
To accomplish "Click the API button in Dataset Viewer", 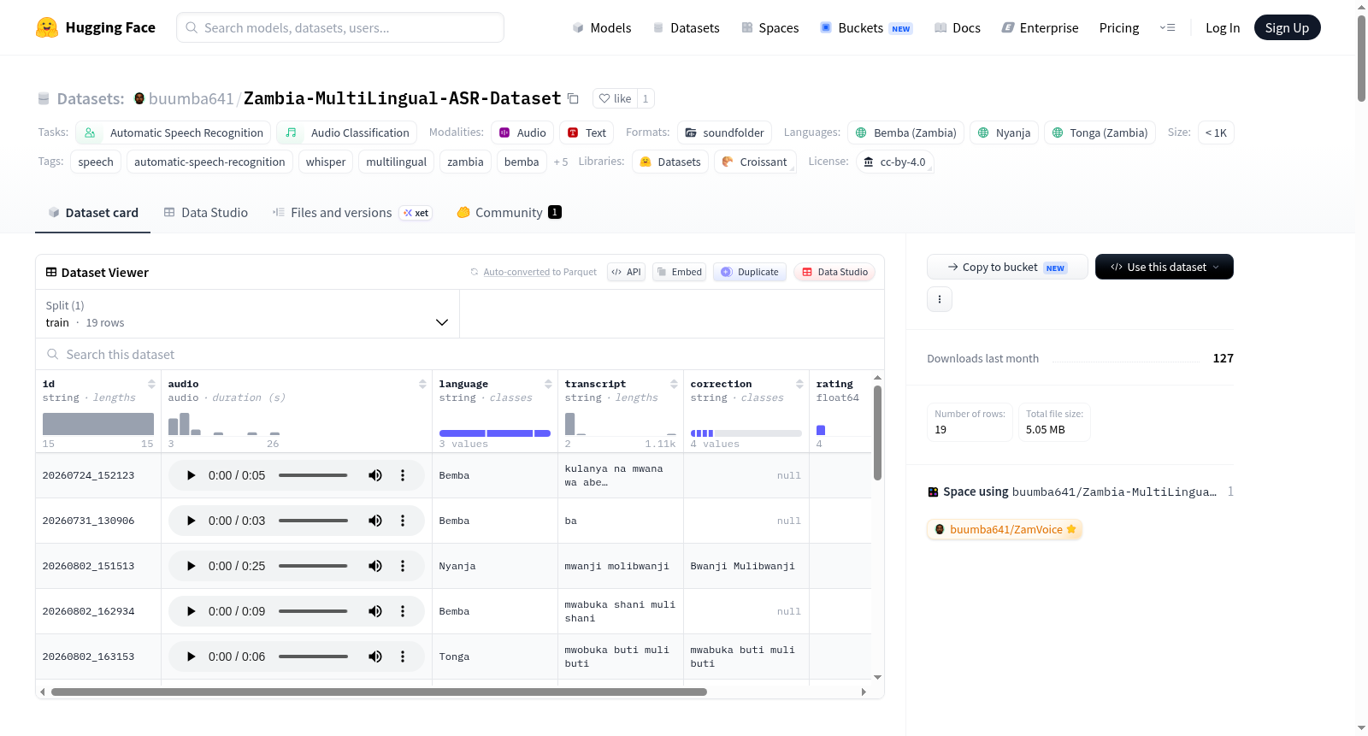I will [x=626, y=272].
